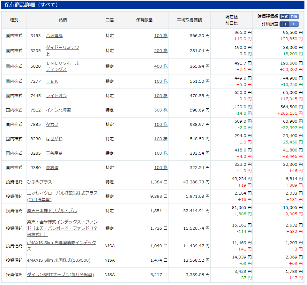Click 500 株 quantity for イオン北海道
Screen dimensions: 307x285
coord(161,110)
